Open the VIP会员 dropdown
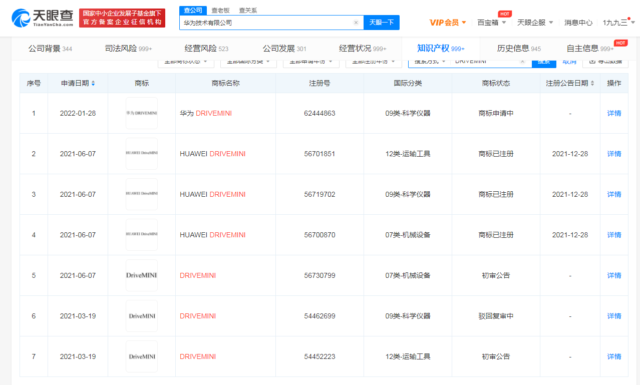The height and width of the screenshot is (385, 640). pyautogui.click(x=446, y=23)
